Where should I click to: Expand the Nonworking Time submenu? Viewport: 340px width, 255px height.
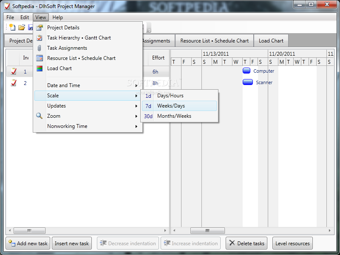pyautogui.click(x=88, y=126)
